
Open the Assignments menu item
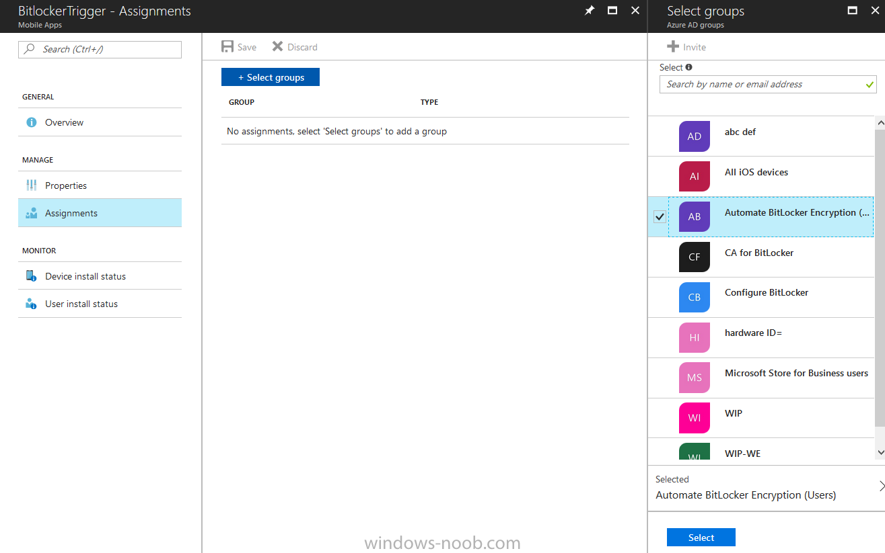click(x=100, y=213)
